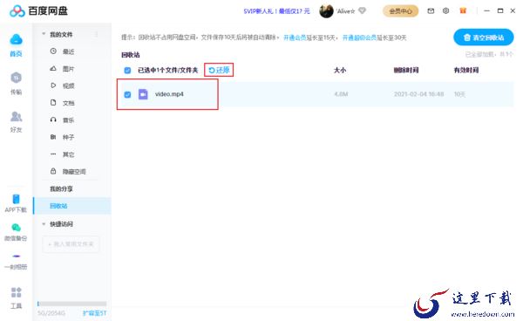Sort by the 大小 size column

pos(340,70)
